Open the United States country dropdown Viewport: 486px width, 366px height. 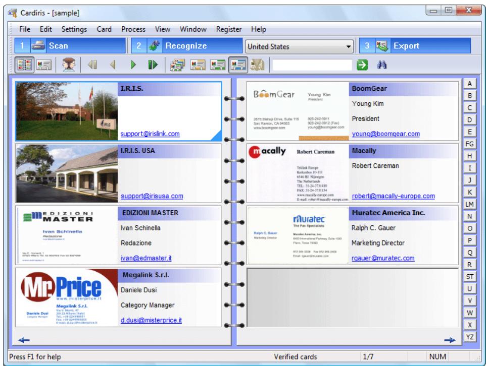click(x=300, y=47)
